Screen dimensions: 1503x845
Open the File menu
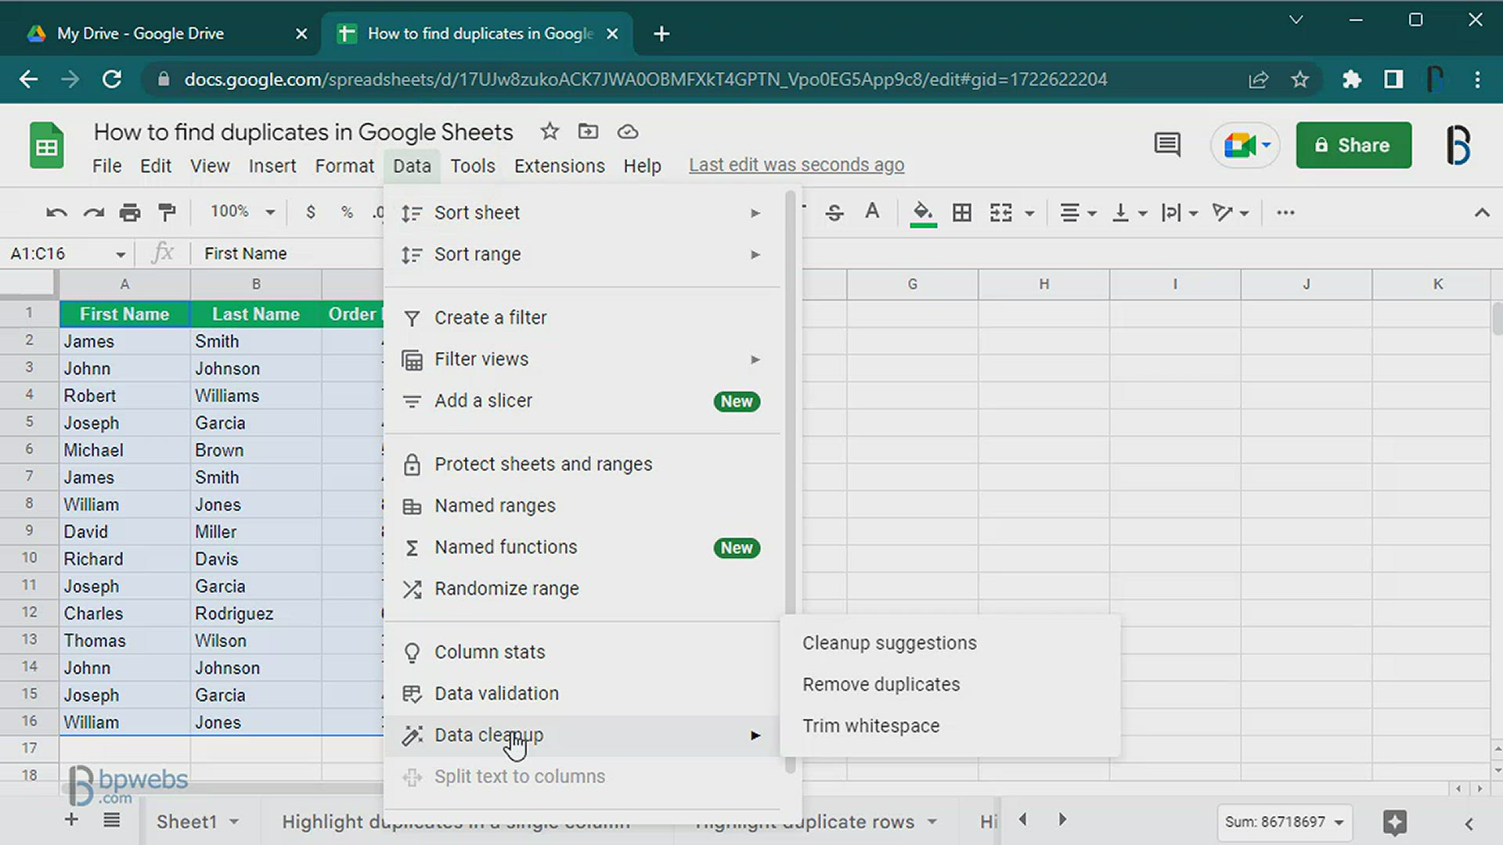(106, 166)
